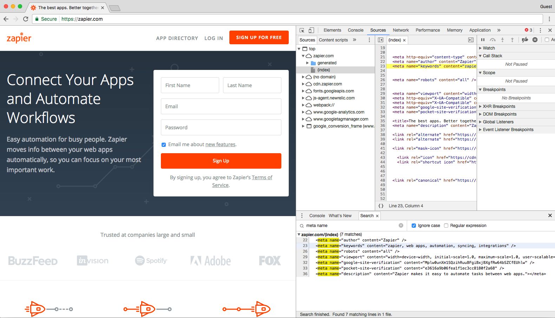Open the APP DIRECTORY link
The width and height of the screenshot is (555, 318).
pyautogui.click(x=177, y=38)
